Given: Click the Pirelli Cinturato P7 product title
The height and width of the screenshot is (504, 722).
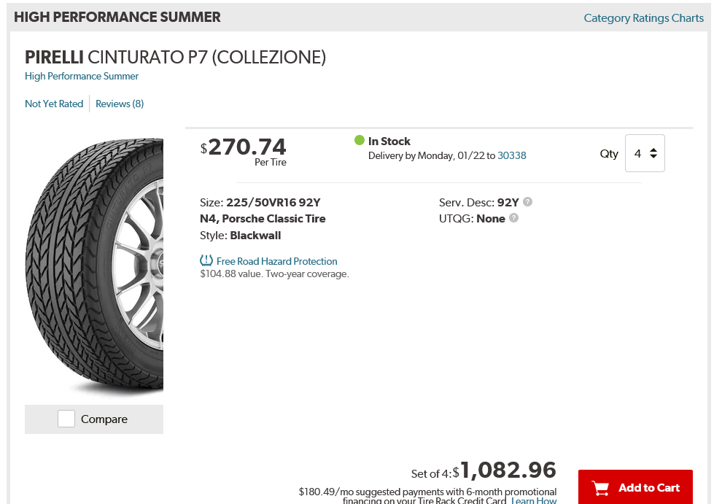Looking at the screenshot, I should click(x=175, y=57).
